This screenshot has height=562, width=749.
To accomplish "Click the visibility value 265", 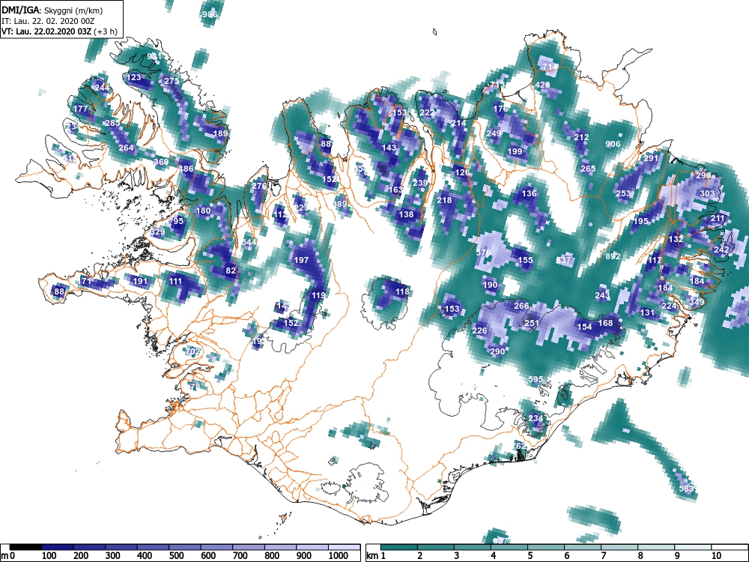I will (x=588, y=169).
